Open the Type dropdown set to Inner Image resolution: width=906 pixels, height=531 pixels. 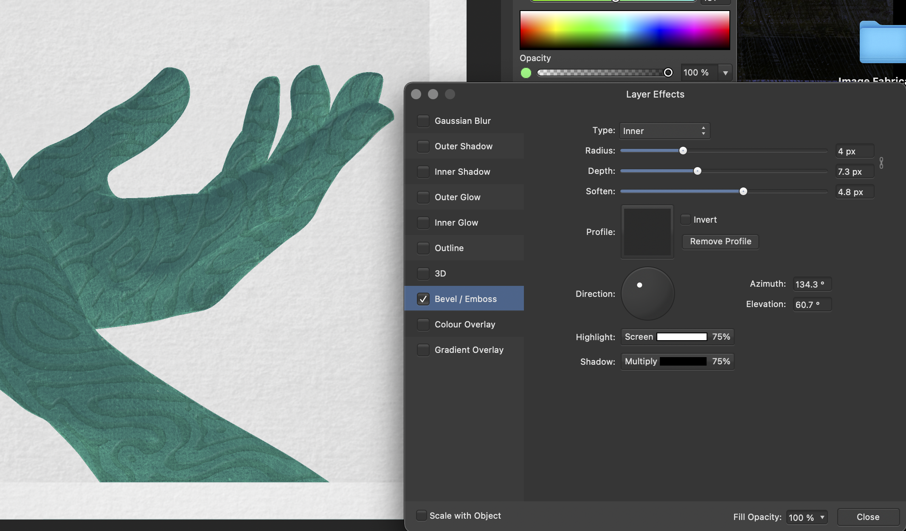[x=664, y=131]
